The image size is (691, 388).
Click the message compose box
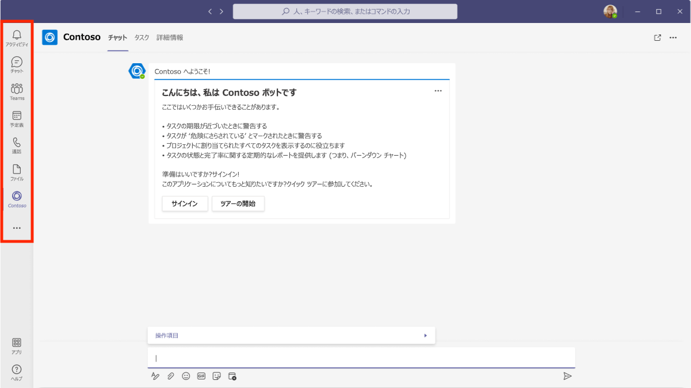click(361, 358)
